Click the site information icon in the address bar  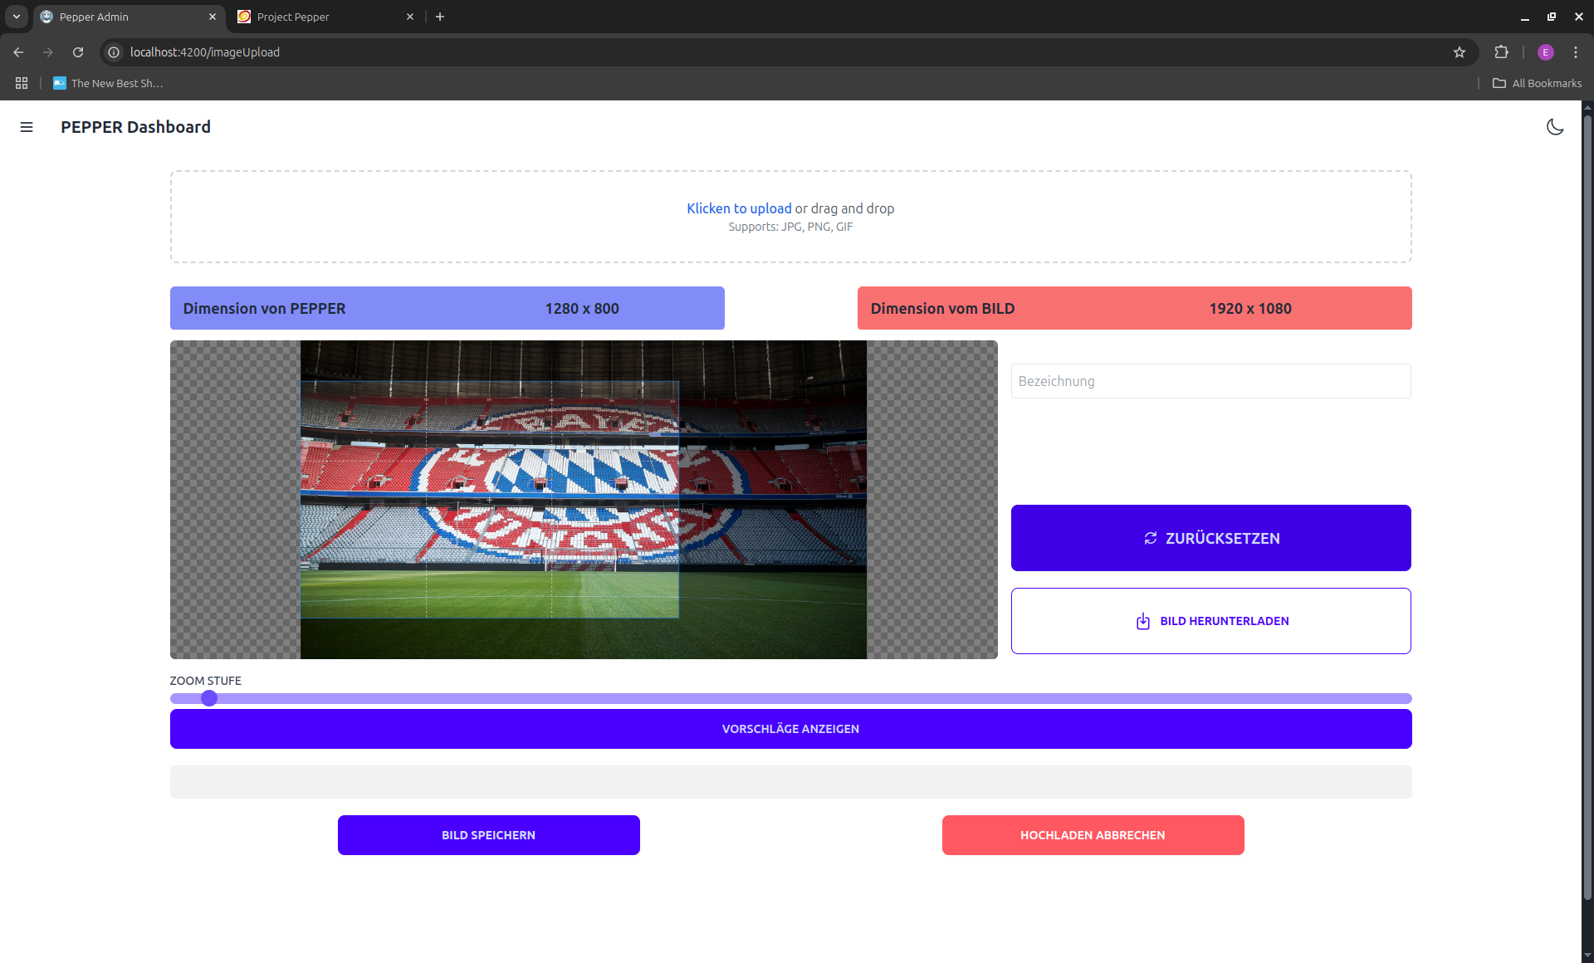pyautogui.click(x=115, y=52)
